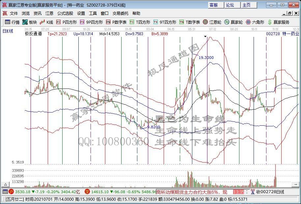The height and width of the screenshot is (204, 301).
Task: Click the 002728 特一药业 stock label
Action: click(x=283, y=34)
